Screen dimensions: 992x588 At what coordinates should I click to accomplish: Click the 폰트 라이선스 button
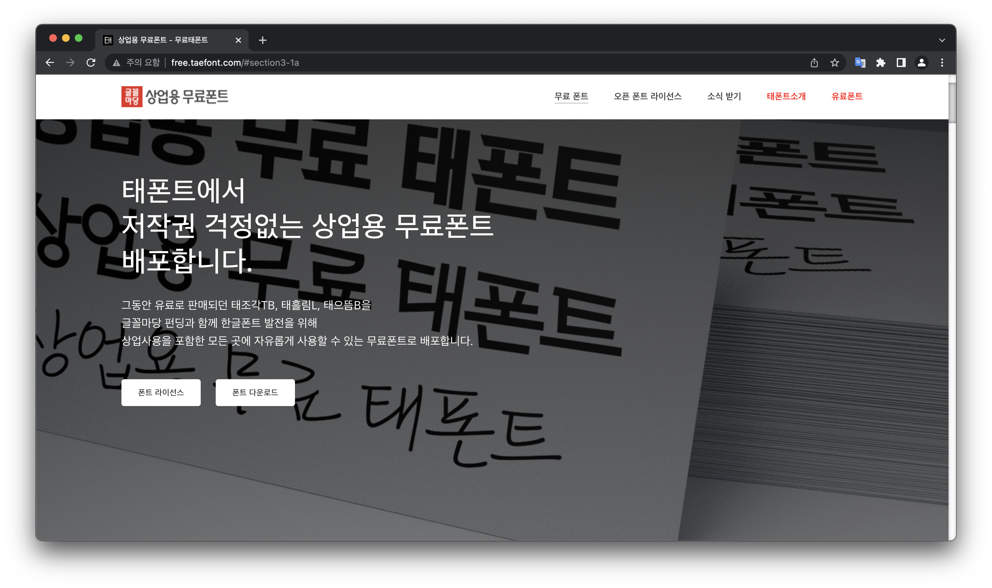point(161,392)
